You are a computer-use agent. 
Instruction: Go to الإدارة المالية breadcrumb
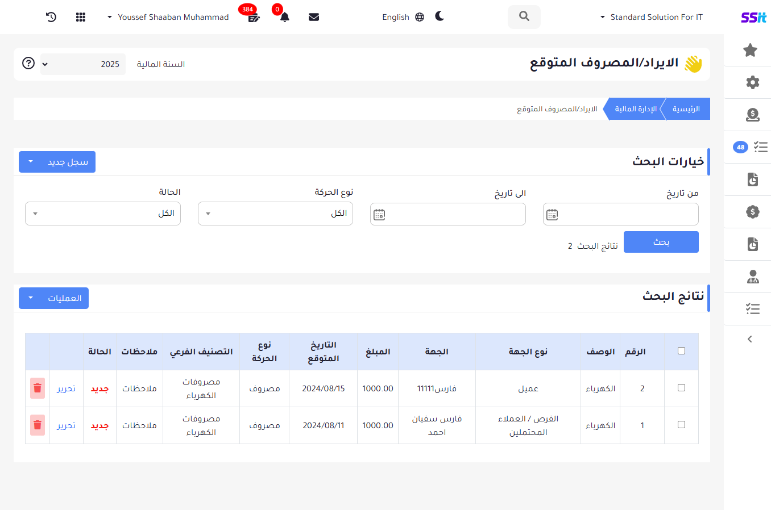click(x=636, y=109)
